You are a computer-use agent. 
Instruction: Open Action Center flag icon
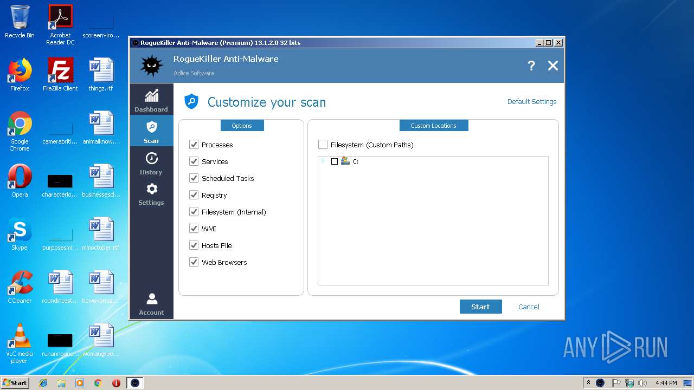coord(616,383)
